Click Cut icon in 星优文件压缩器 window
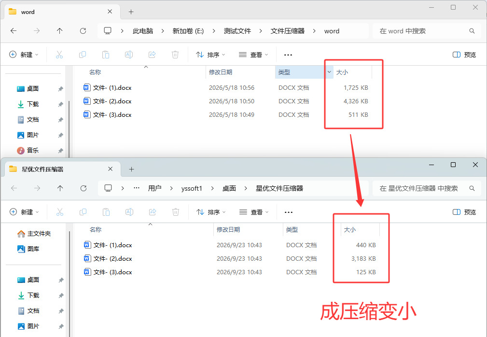Viewport: 487px width, 337px height. [x=60, y=212]
